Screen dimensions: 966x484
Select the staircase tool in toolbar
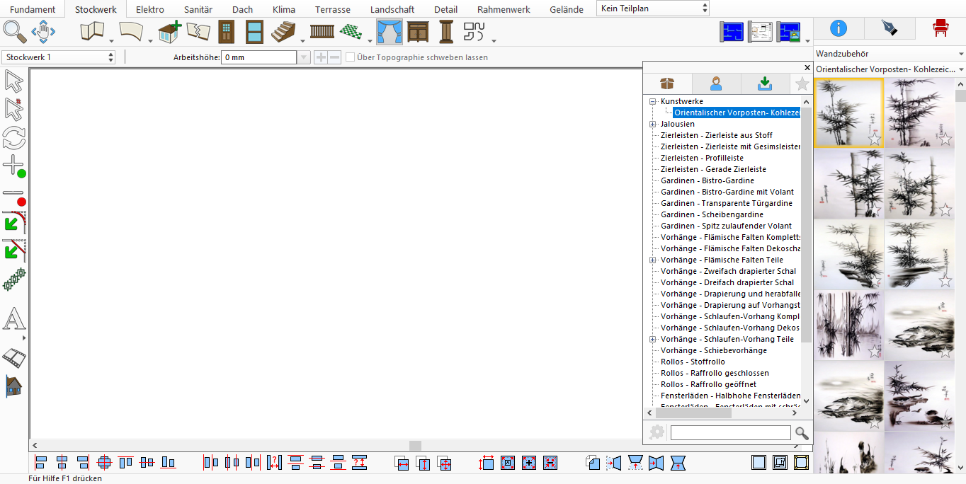[x=284, y=32]
